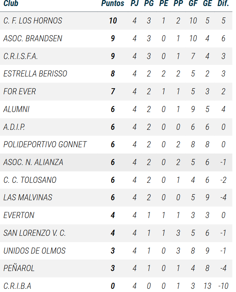
Task: Click the Dif. column header
Action: click(x=223, y=4)
